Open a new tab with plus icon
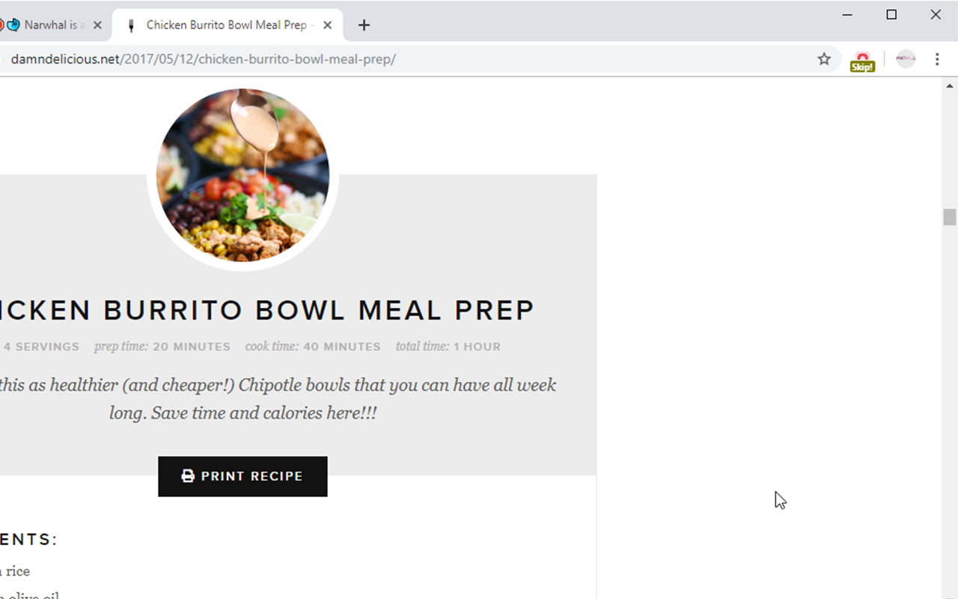The height and width of the screenshot is (599, 958). [x=364, y=25]
